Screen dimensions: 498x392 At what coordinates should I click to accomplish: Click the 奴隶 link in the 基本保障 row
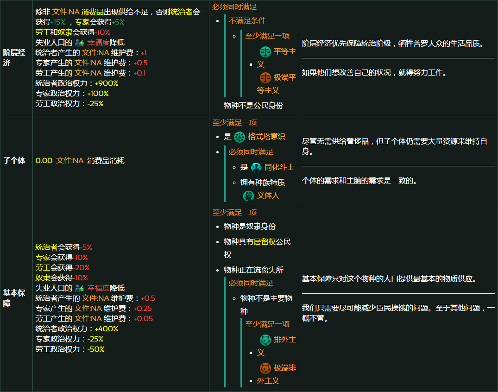coord(43,278)
